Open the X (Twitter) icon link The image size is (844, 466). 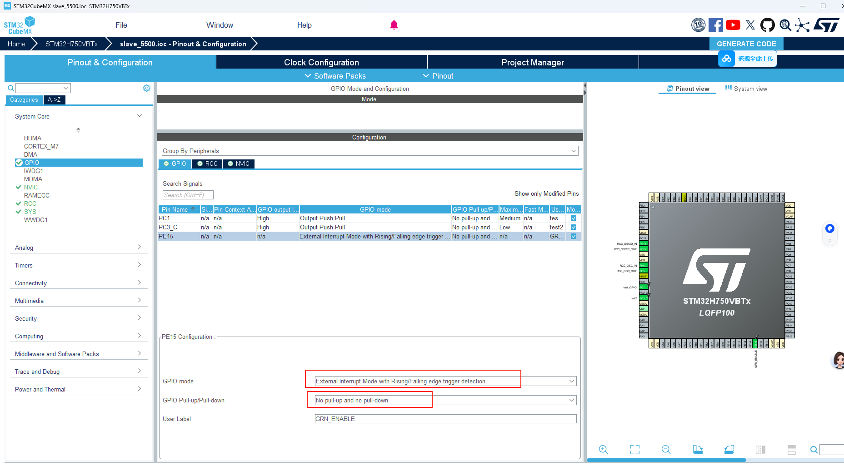[x=750, y=25]
